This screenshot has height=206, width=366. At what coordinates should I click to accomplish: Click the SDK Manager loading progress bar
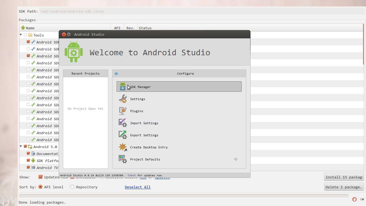[x=184, y=196]
